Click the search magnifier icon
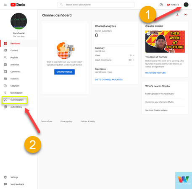Screen dimensions: 192x189 coord(61,5)
